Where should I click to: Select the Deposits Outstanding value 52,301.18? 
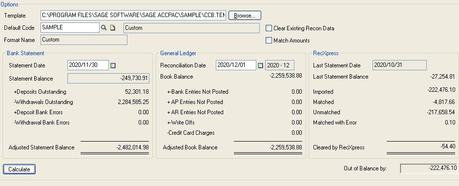137,92
